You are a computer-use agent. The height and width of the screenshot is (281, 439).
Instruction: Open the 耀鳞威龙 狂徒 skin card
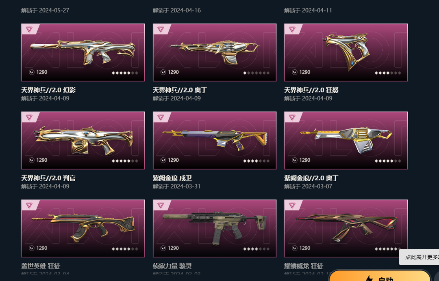tap(346, 228)
